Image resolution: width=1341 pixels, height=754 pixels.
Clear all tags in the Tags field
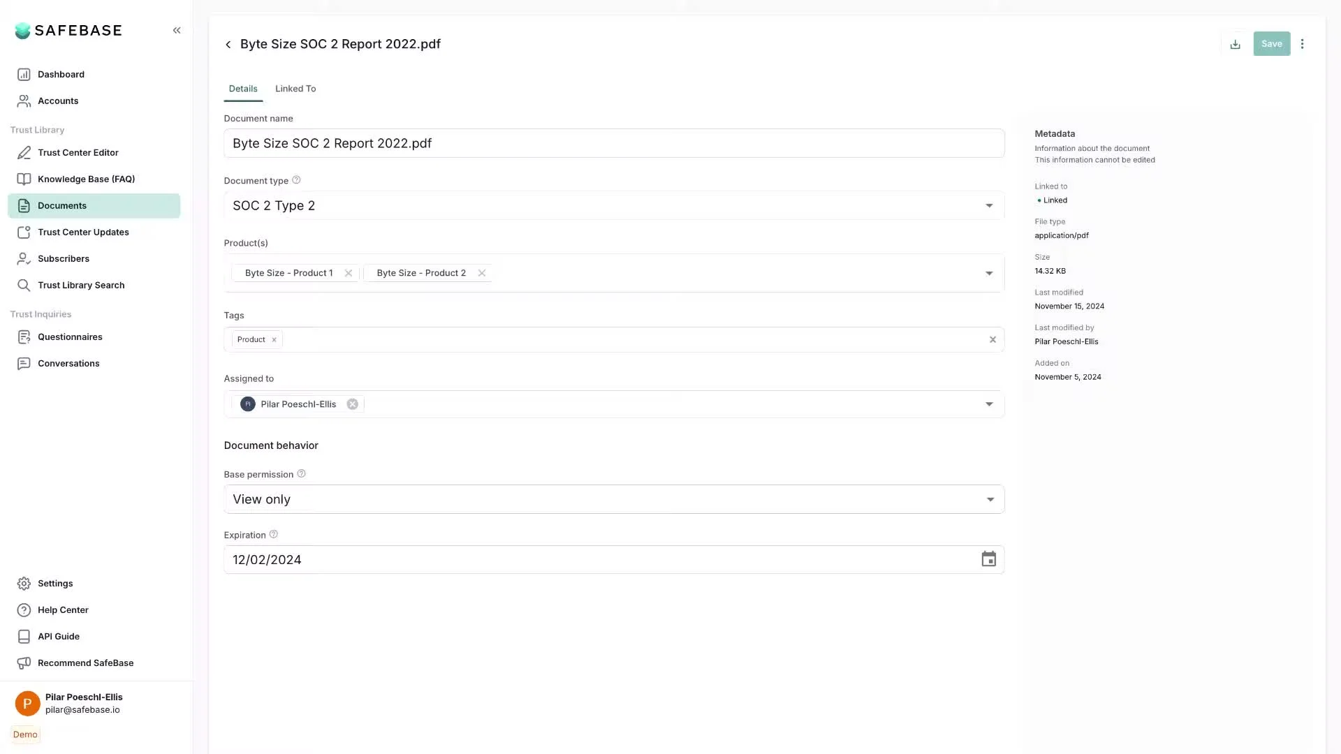tap(992, 339)
